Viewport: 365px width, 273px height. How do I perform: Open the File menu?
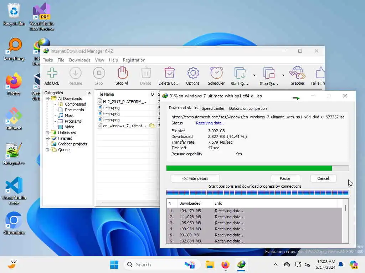[x=61, y=60]
